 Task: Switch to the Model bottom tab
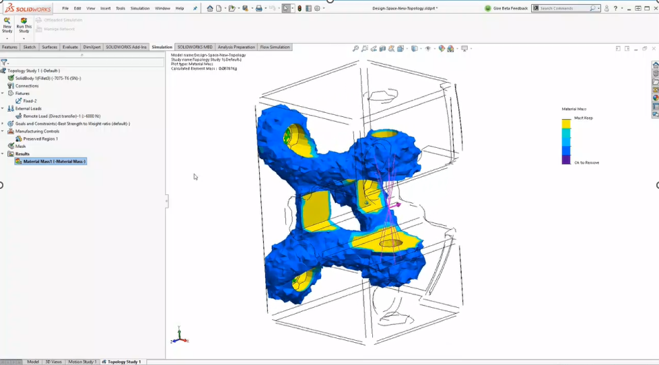(33, 362)
